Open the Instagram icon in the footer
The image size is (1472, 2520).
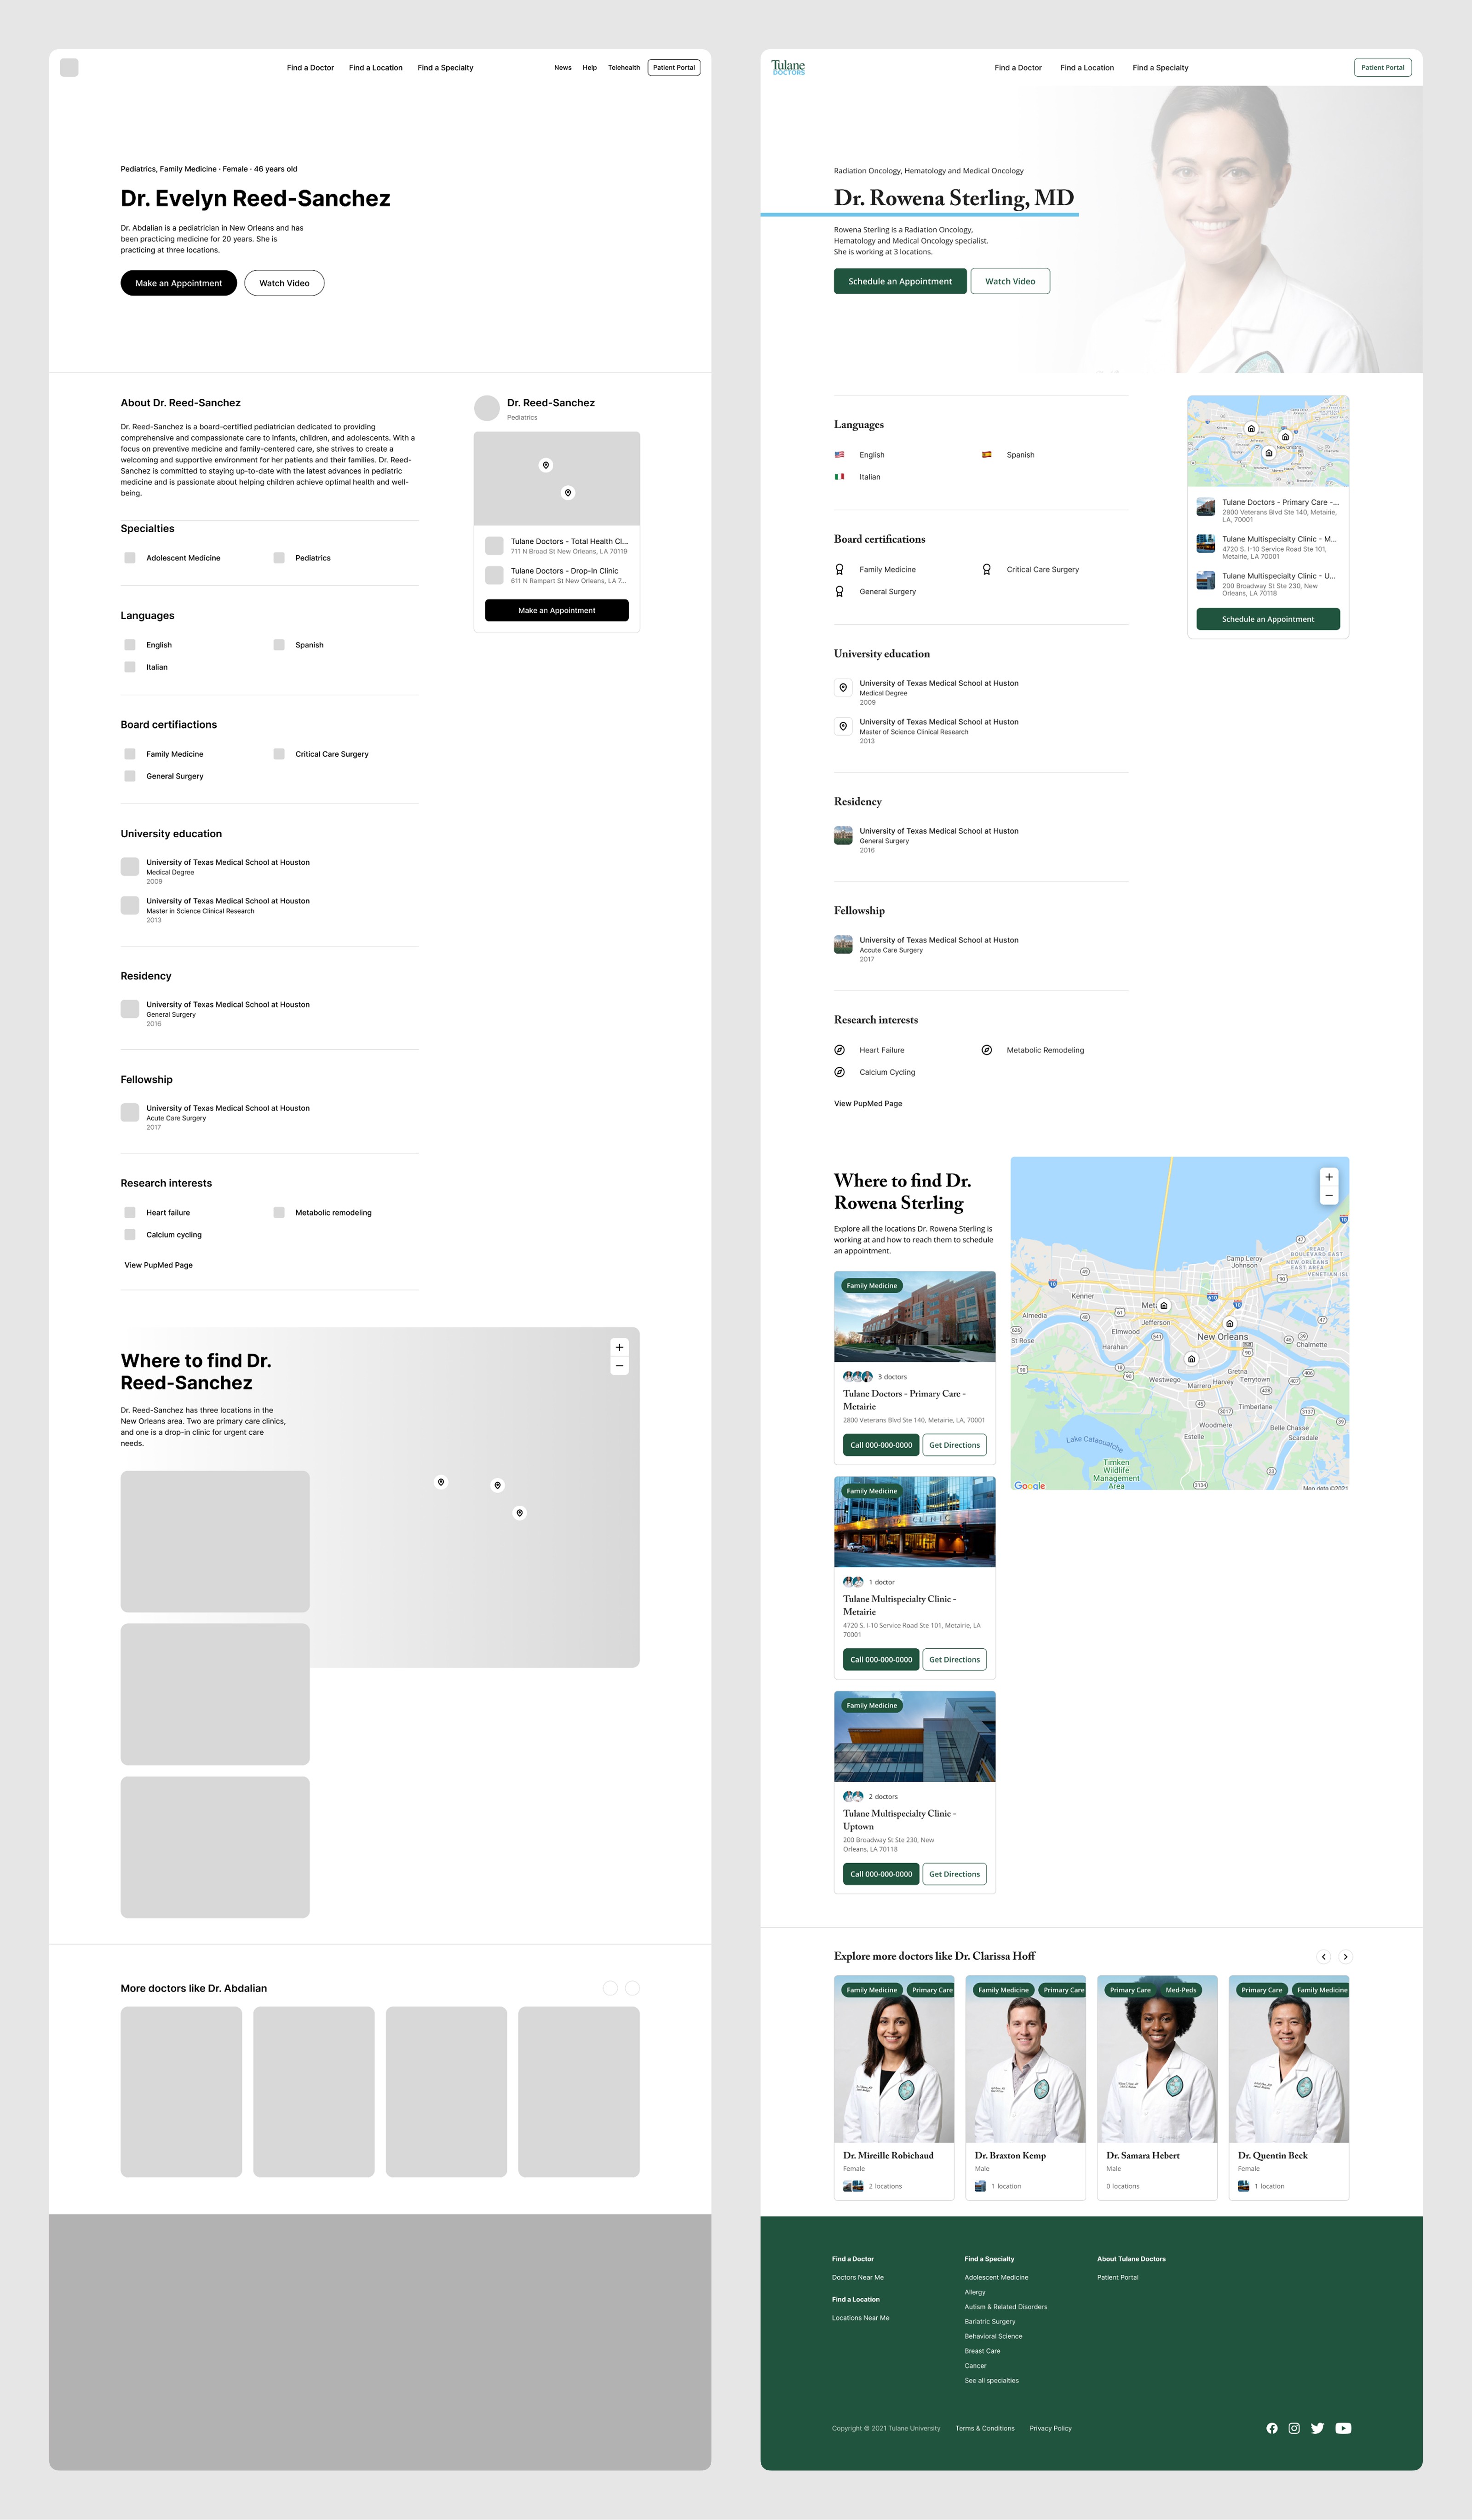point(1294,2428)
